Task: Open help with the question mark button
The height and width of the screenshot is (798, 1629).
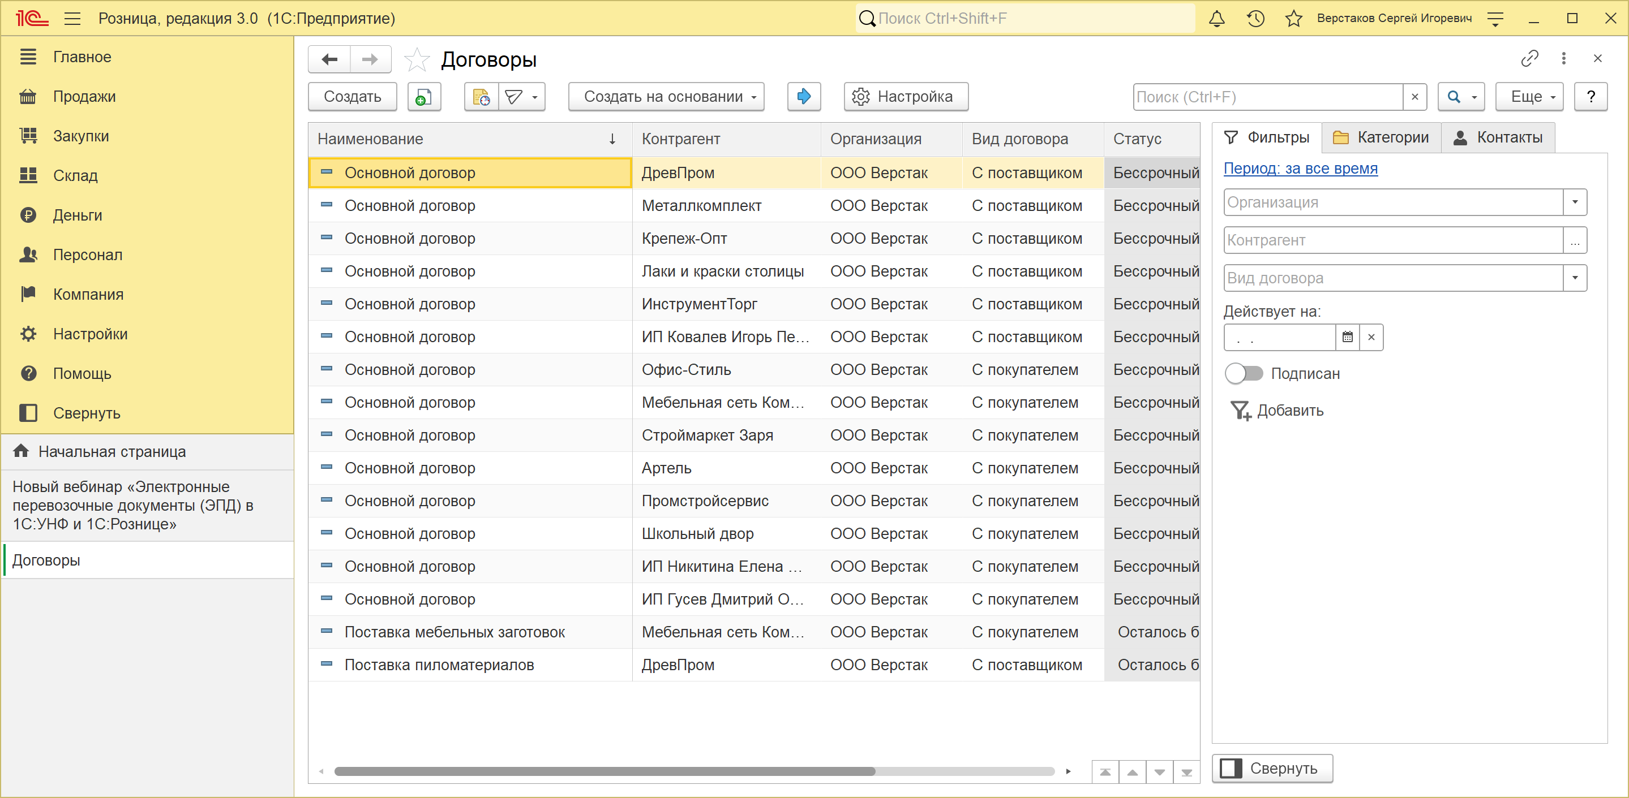Action: (1591, 97)
